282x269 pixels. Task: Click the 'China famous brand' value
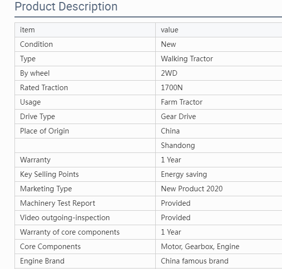(x=195, y=261)
